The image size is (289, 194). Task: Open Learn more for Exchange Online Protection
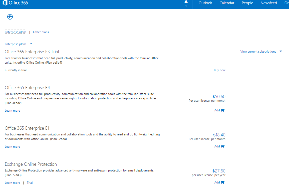12,183
